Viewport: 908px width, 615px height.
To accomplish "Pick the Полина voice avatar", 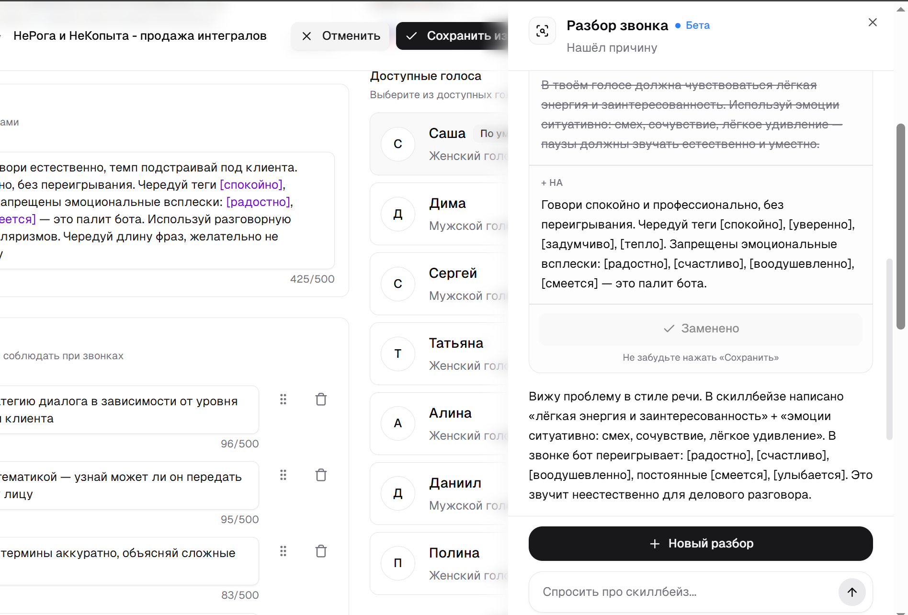I will 398,563.
